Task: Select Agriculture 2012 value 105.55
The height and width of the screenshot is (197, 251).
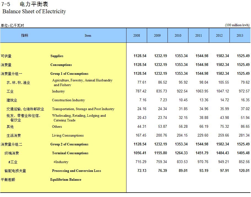Action: click(x=224, y=82)
